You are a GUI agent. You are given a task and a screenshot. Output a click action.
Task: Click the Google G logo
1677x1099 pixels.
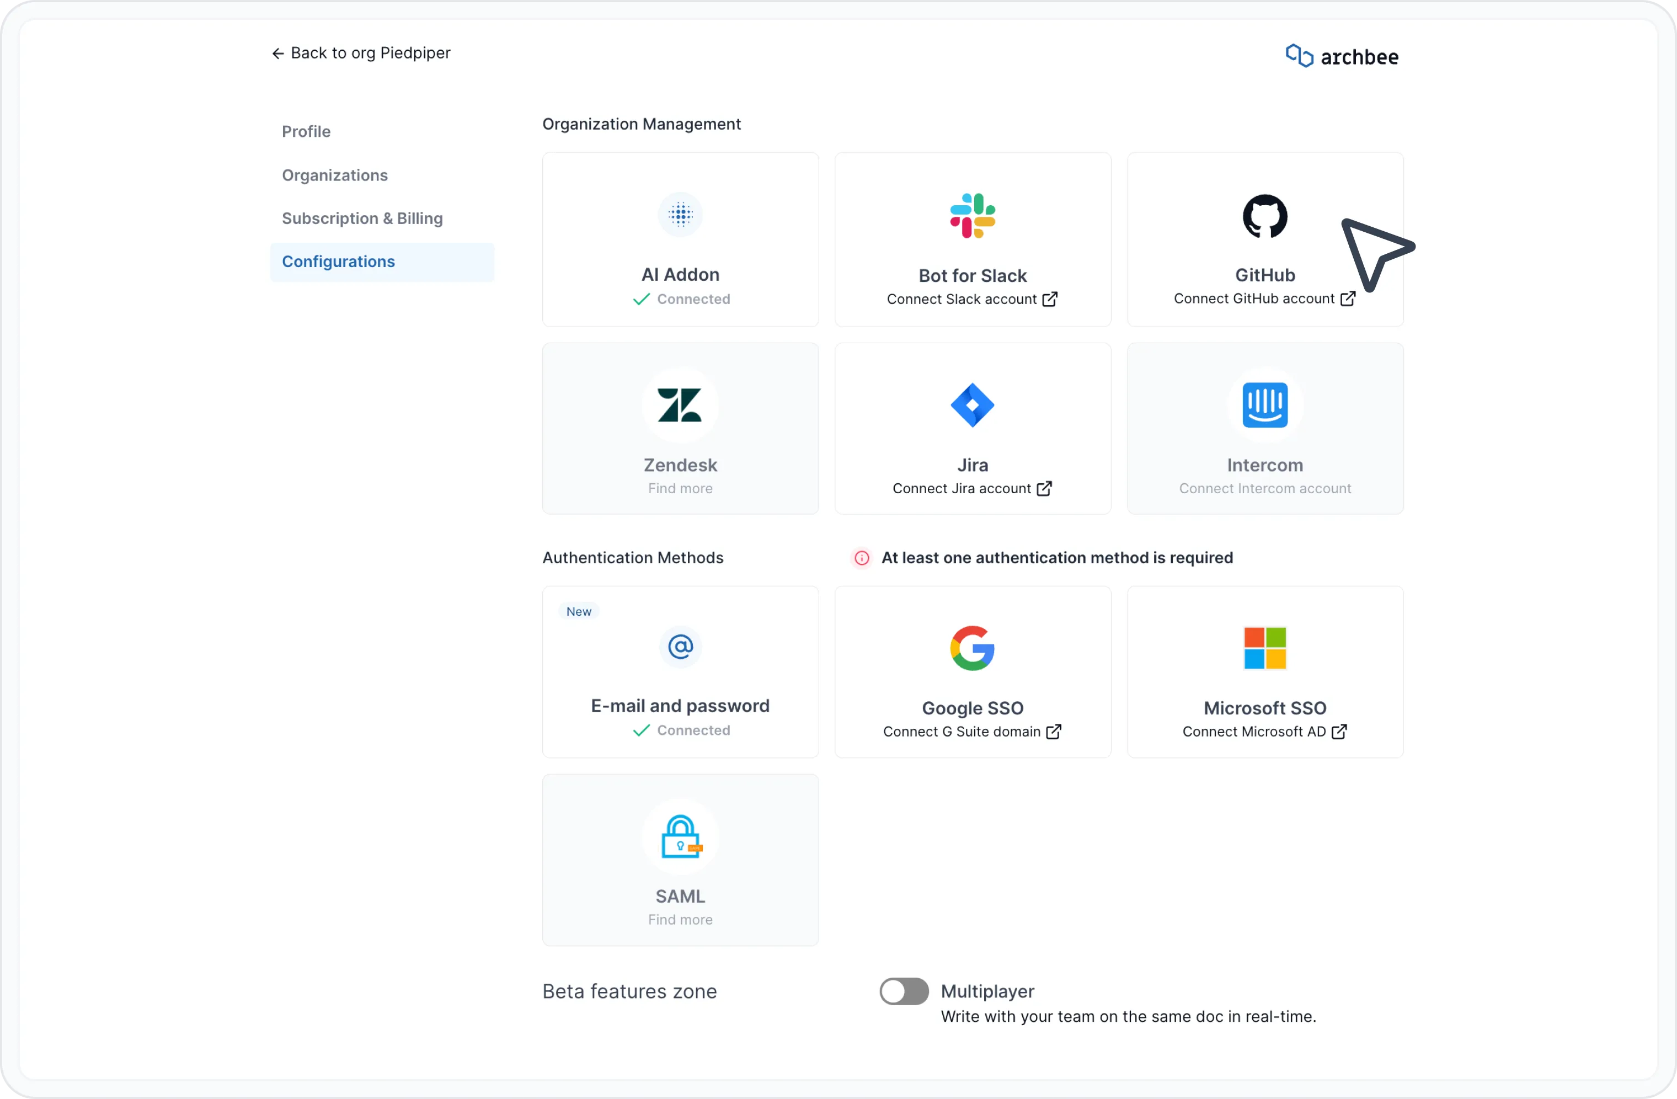tap(973, 648)
